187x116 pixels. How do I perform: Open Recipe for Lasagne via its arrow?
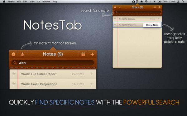(x=159, y=19)
